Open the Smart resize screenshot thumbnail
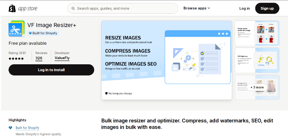288x139 pixels. pyautogui.click(x=257, y=33)
